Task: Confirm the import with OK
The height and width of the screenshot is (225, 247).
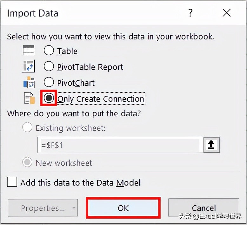Action: (x=123, y=208)
